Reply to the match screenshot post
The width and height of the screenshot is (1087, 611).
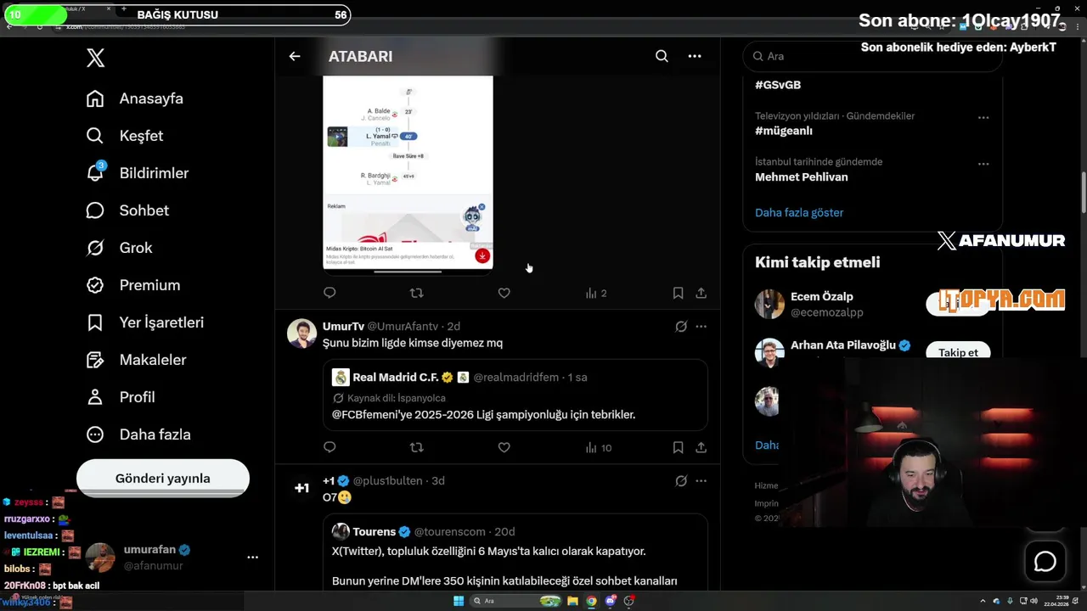pos(329,293)
